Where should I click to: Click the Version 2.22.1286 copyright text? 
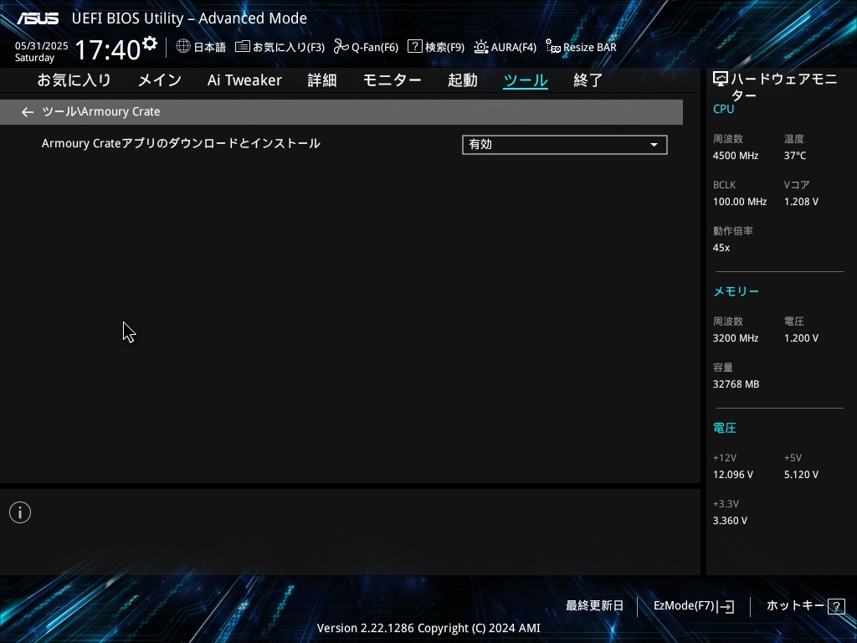click(x=428, y=628)
